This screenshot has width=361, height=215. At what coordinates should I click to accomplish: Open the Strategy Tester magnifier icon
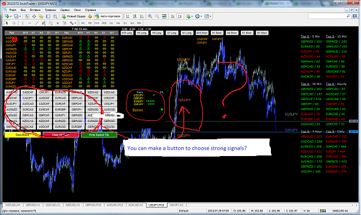pyautogui.click(x=55, y=16)
